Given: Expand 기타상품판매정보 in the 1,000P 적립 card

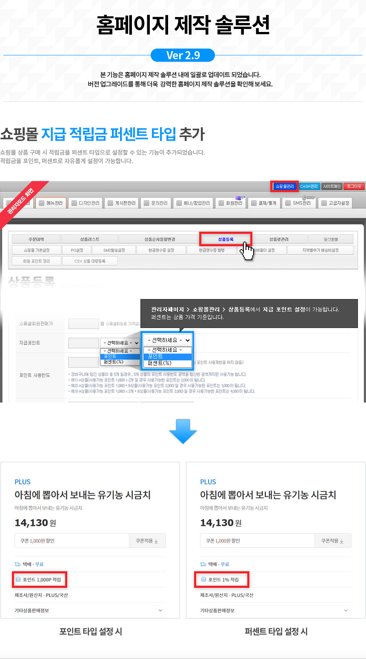Looking at the screenshot, I should click(x=90, y=610).
